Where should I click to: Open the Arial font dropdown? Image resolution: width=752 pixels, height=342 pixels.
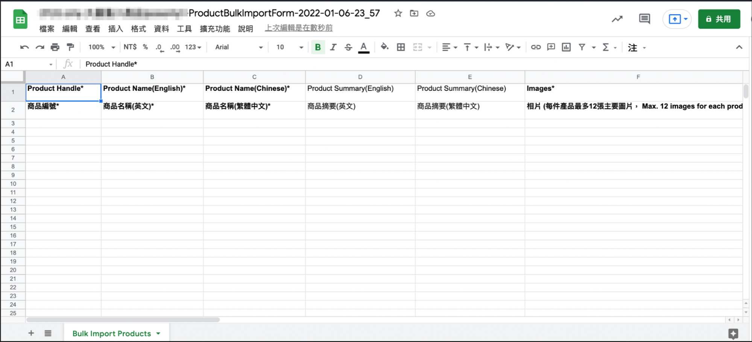click(239, 47)
